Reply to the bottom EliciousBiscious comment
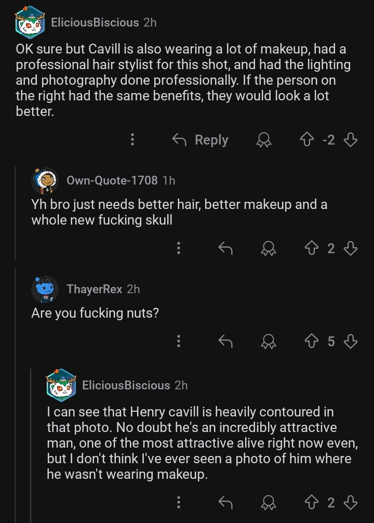This screenshot has height=523, width=374. click(x=225, y=502)
